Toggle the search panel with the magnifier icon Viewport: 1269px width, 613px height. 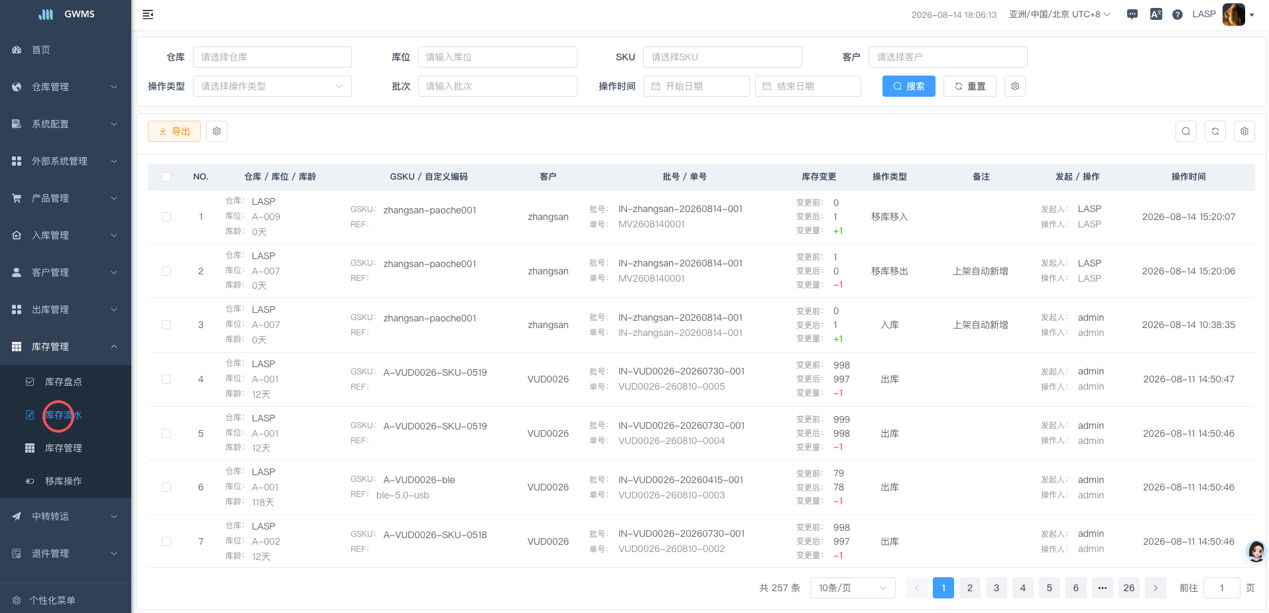click(x=1186, y=131)
